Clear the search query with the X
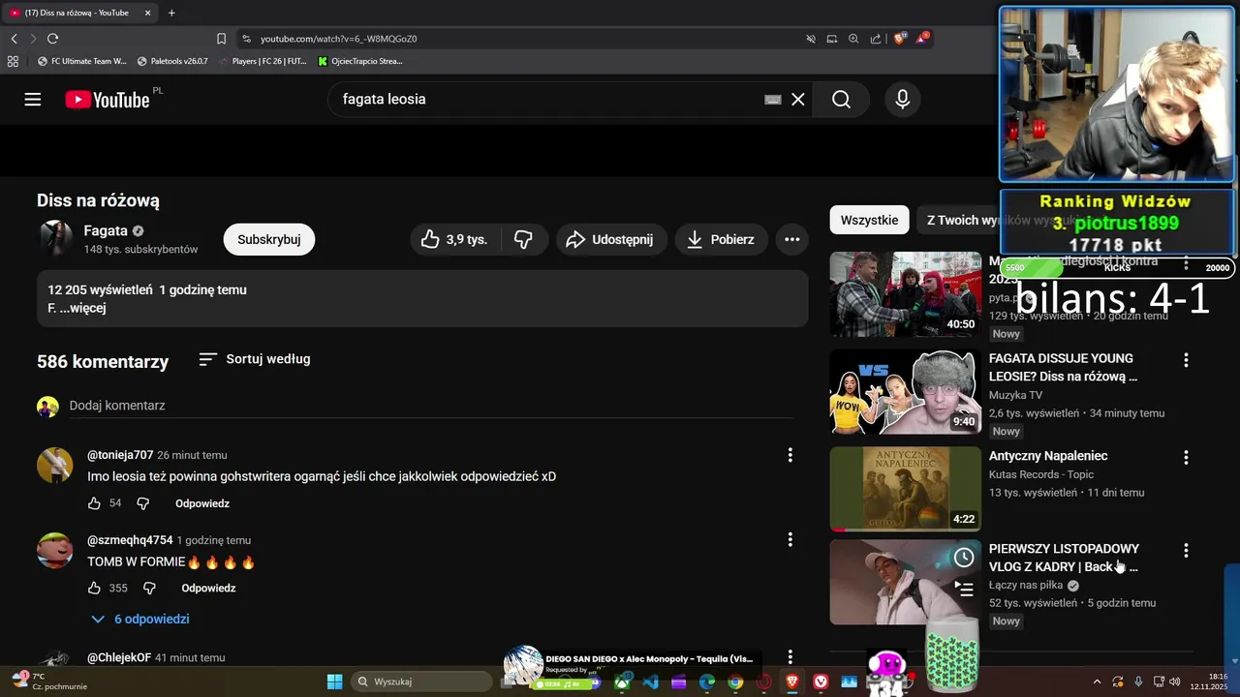 click(798, 100)
